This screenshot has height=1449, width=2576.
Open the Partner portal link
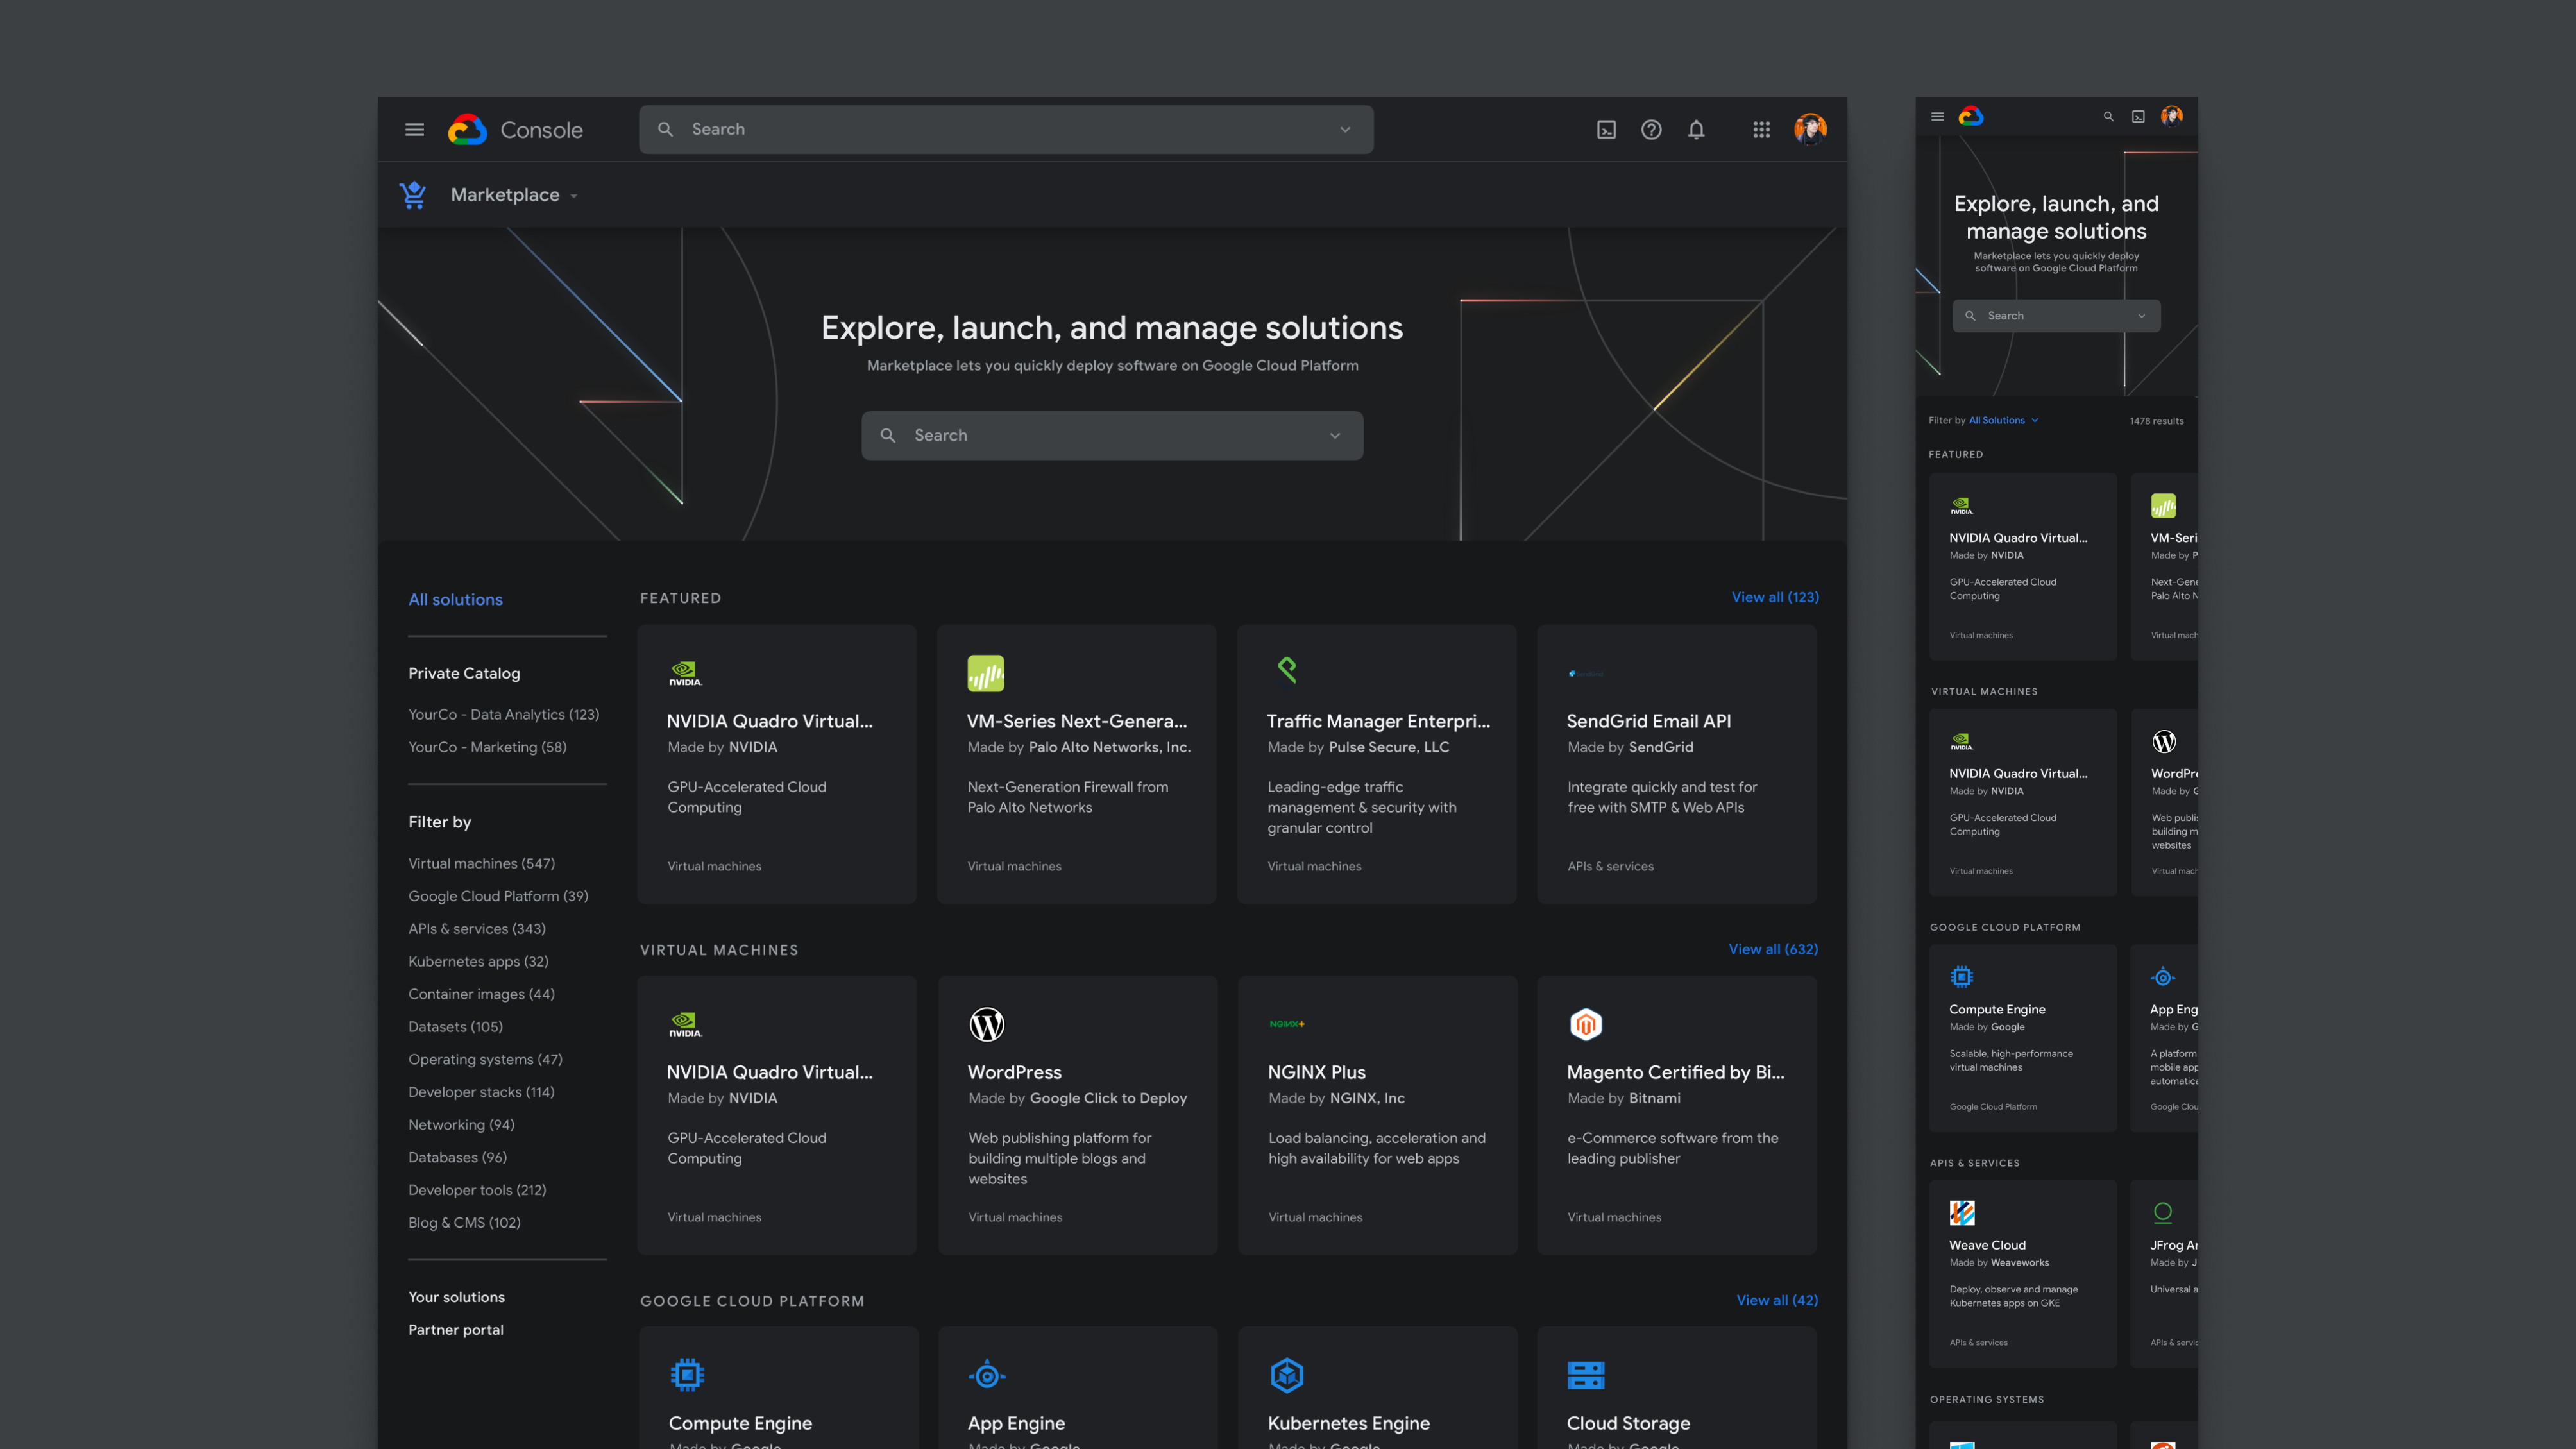tap(455, 1330)
